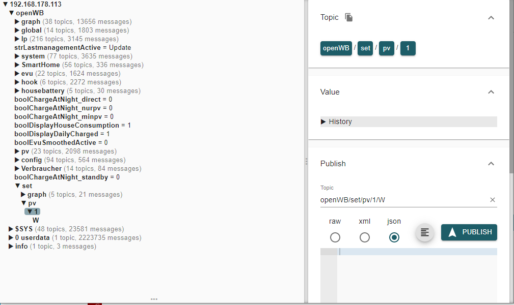Screen dimensions: 514x305
Task: Collapse the Value section chevron
Action: point(491,92)
